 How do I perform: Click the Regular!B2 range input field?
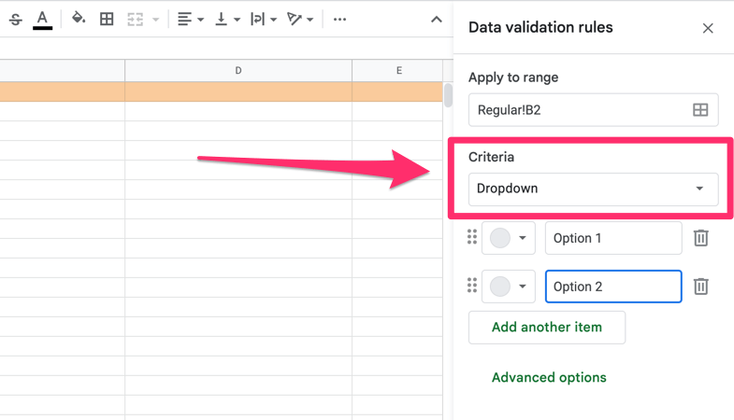593,110
